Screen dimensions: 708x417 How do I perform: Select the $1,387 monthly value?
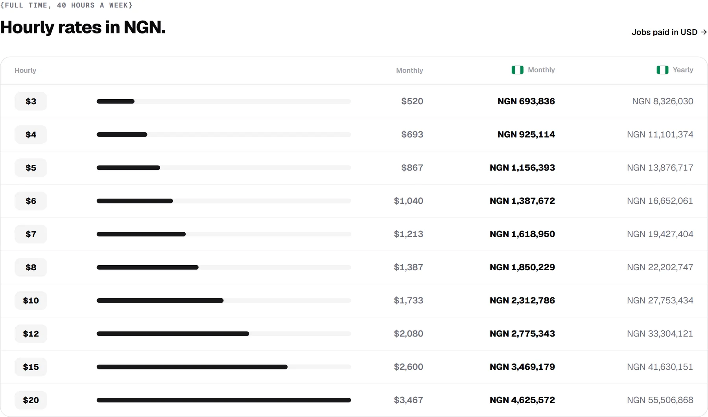click(x=409, y=267)
